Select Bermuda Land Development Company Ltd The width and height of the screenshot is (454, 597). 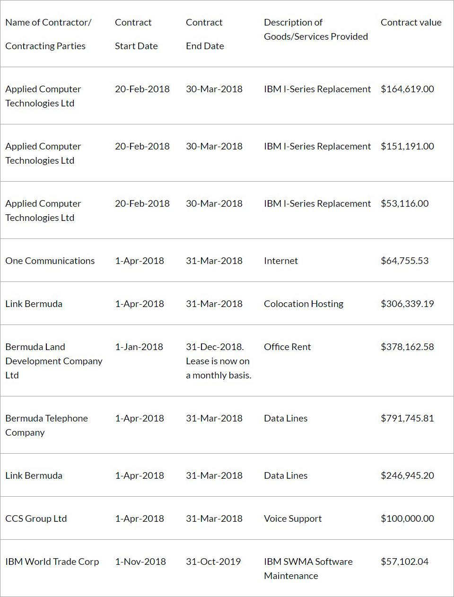point(53,361)
